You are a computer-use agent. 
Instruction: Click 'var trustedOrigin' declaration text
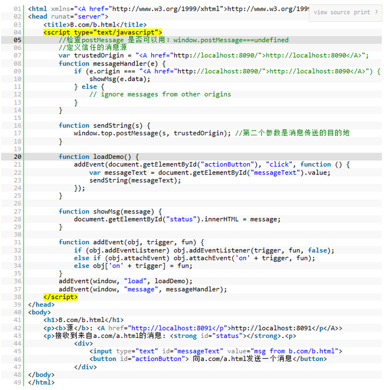point(91,56)
